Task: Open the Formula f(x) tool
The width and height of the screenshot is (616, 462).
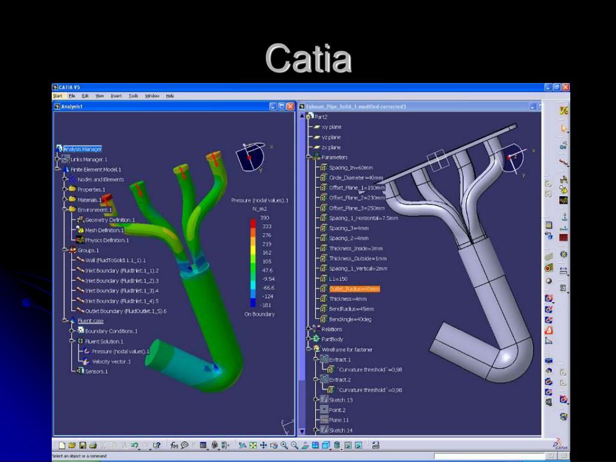Action: [x=174, y=445]
